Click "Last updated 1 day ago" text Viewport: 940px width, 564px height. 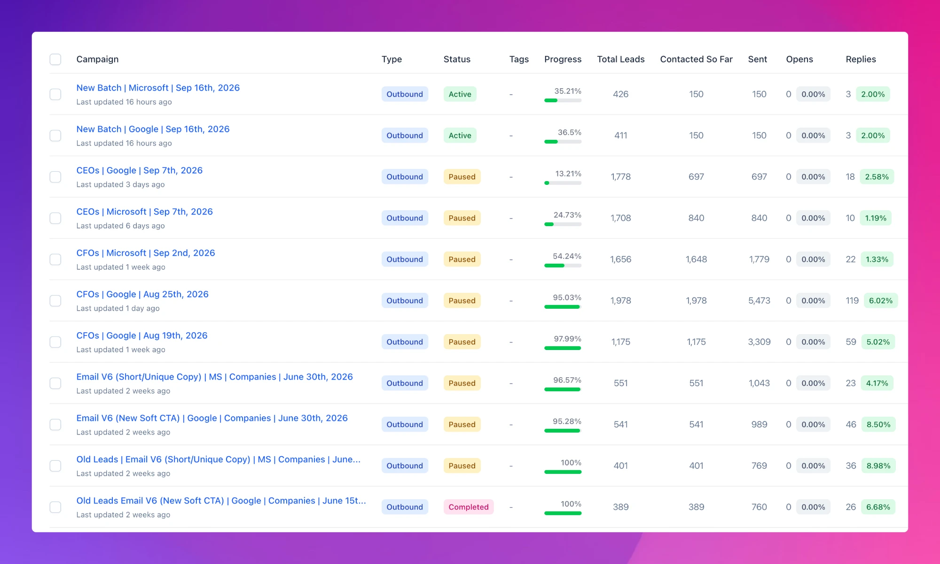118,308
